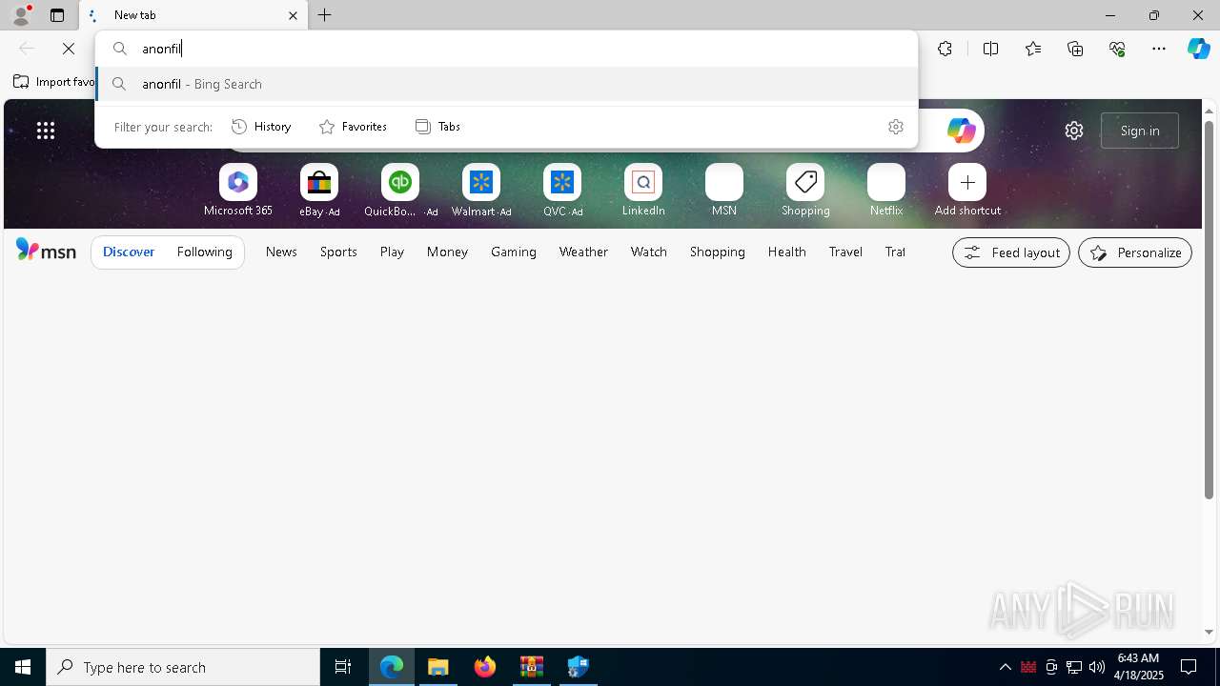This screenshot has width=1220, height=686.
Task: Open the Gaming category
Action: (514, 252)
